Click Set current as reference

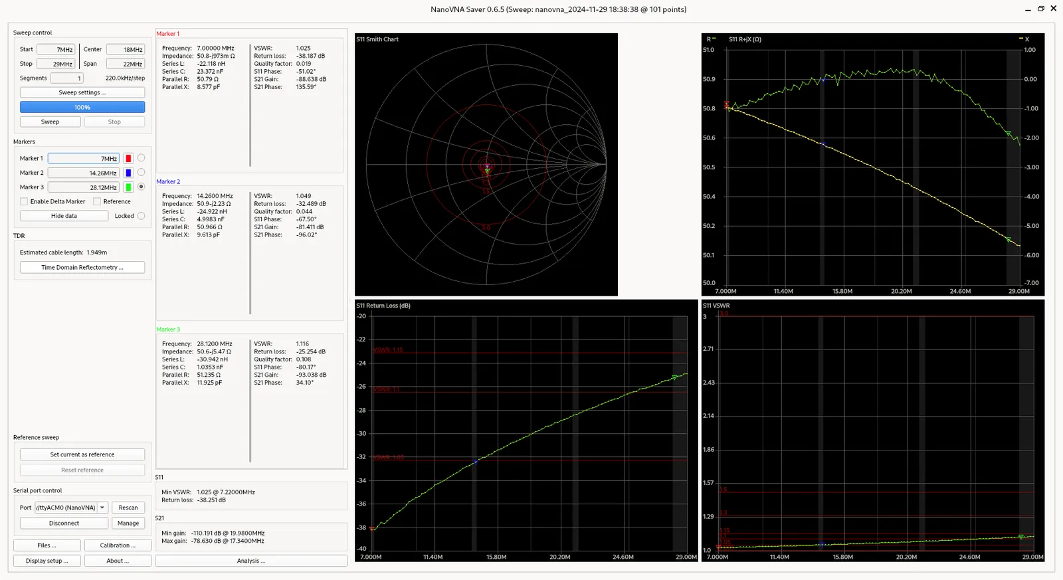(82, 454)
